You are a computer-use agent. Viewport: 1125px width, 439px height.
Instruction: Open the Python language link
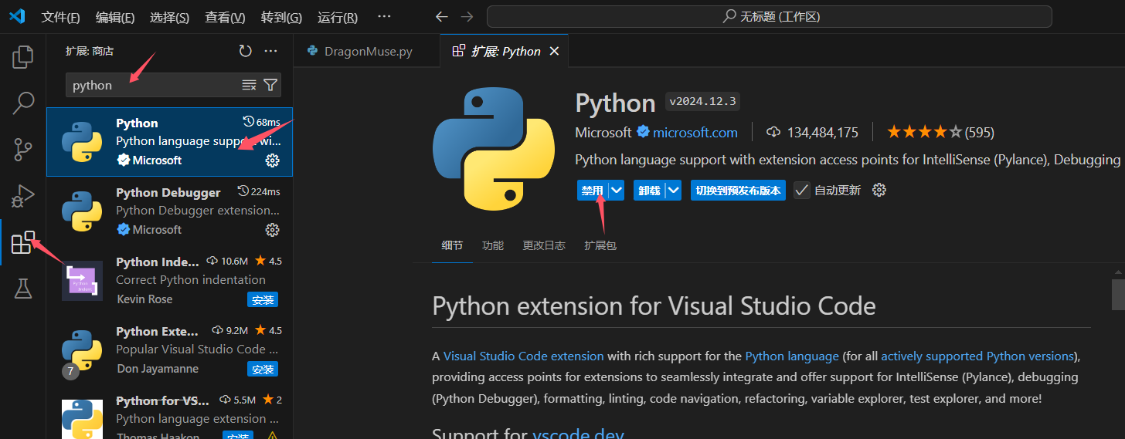(x=792, y=356)
